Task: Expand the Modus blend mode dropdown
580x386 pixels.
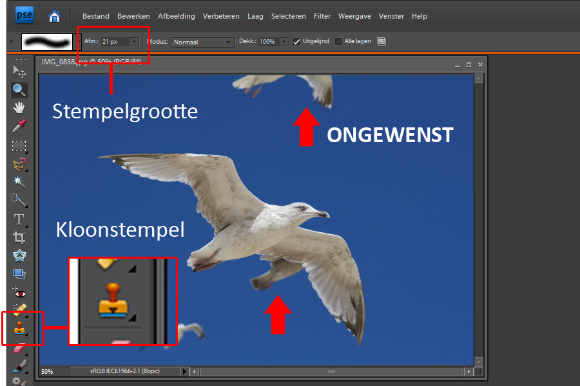Action: point(228,42)
